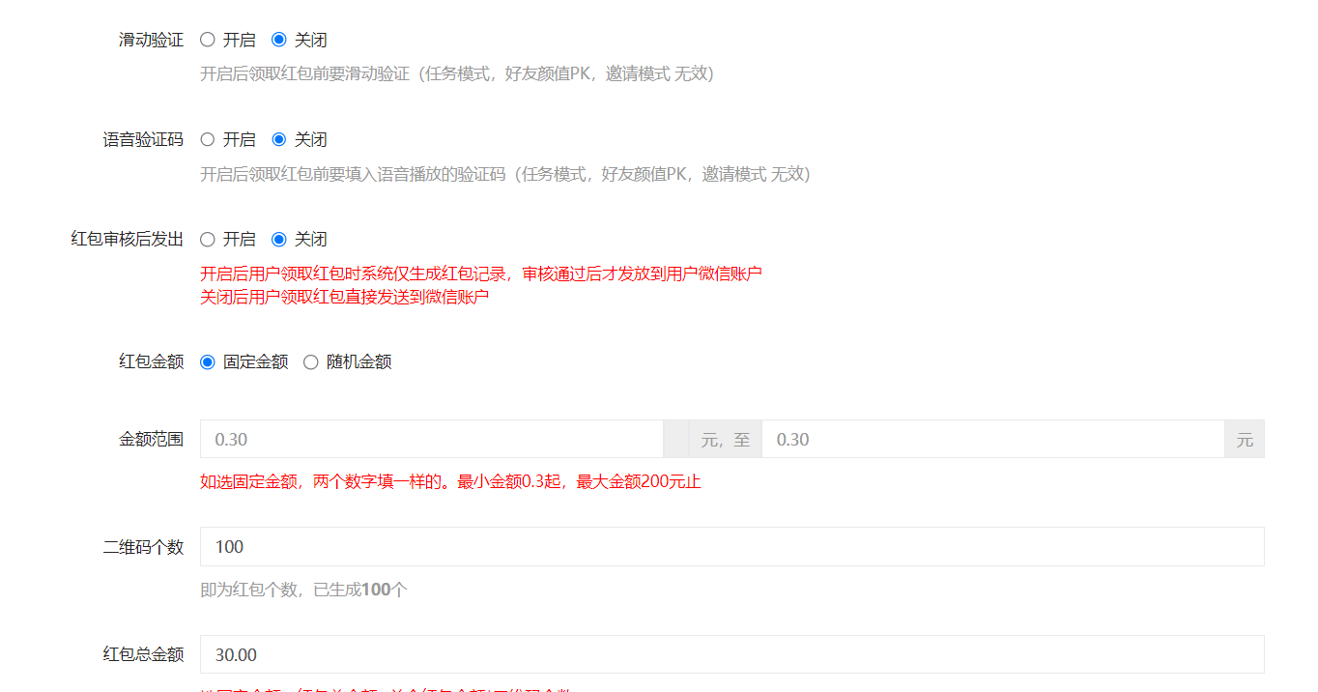This screenshot has width=1318, height=692.
Task: Click the 红包审核后发出 field label
Action: (x=127, y=239)
